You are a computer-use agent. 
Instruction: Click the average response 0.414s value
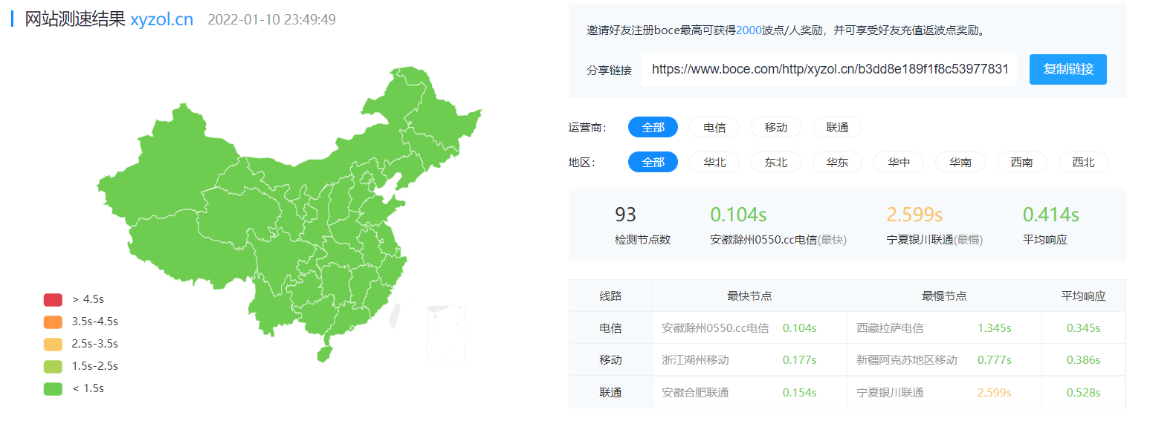(x=1050, y=215)
